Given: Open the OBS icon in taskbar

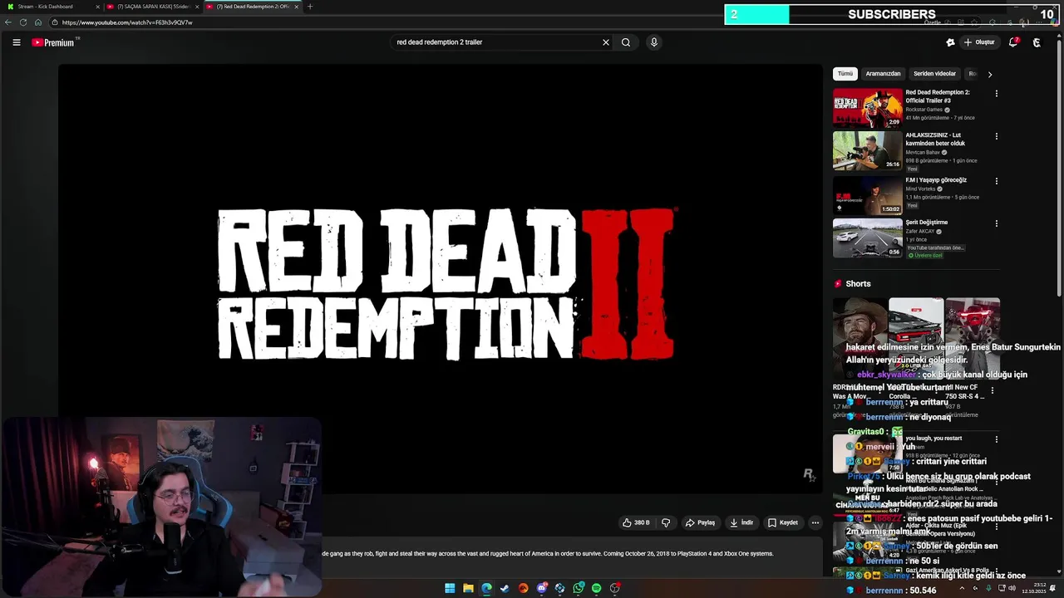Looking at the screenshot, I should pos(614,588).
